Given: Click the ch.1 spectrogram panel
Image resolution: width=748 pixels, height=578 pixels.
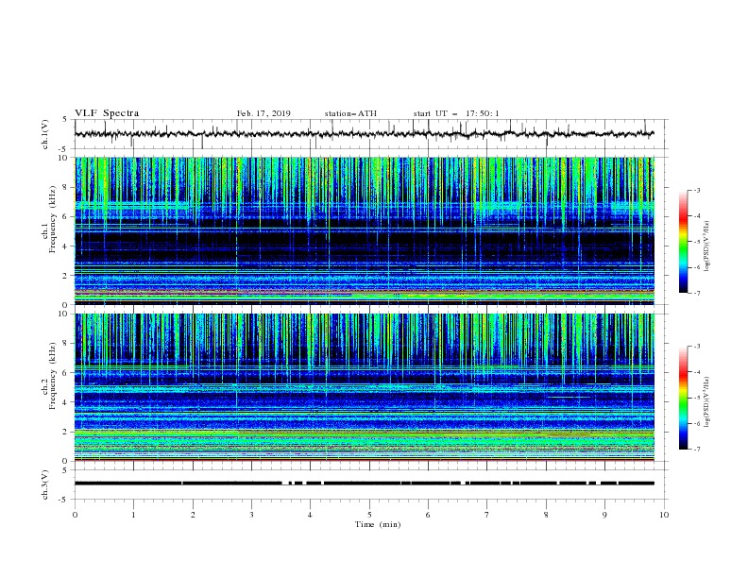Looking at the screenshot, I should [x=364, y=230].
